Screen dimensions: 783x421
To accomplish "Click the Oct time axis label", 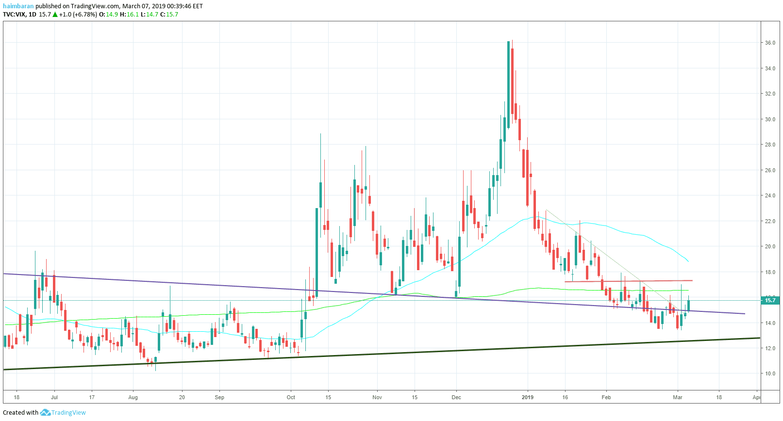I will point(291,397).
